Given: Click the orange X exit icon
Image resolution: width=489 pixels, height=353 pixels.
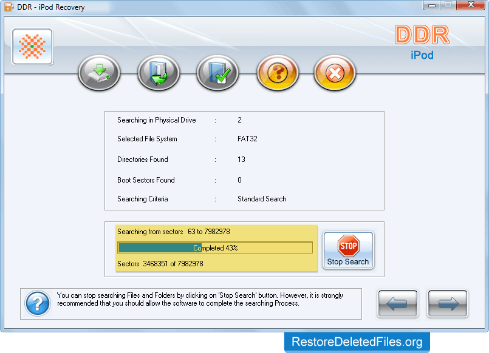Looking at the screenshot, I should (x=335, y=73).
